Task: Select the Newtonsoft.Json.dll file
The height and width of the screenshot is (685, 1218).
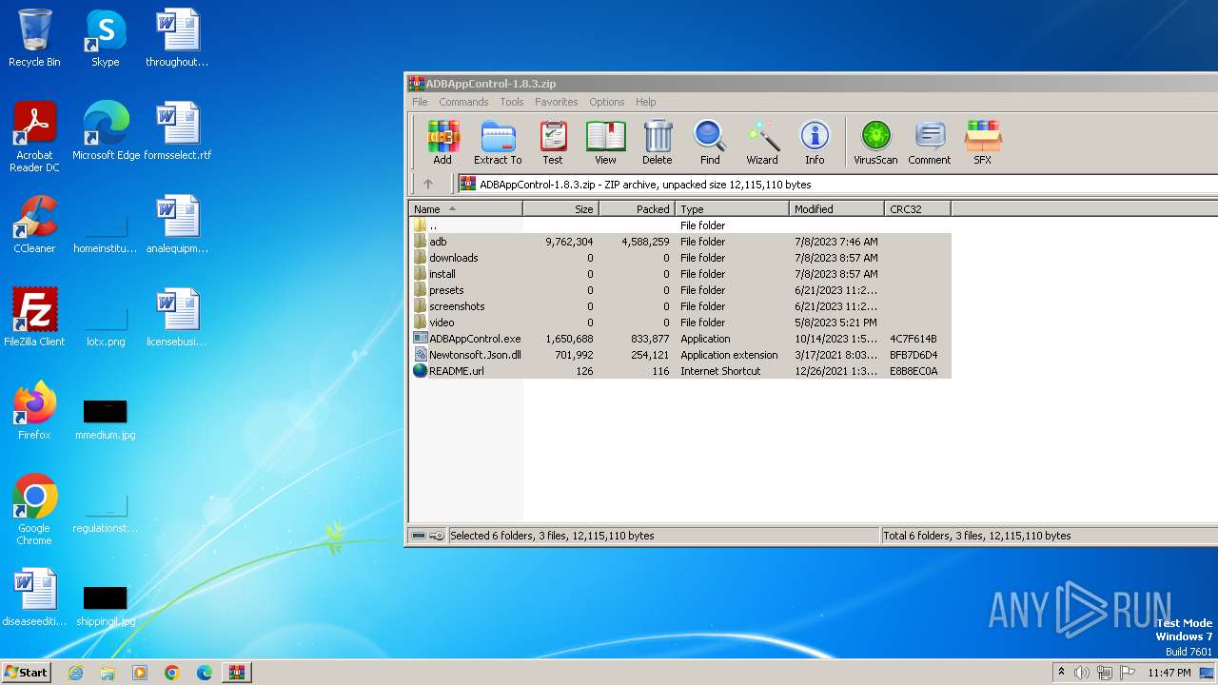Action: (680, 355)
